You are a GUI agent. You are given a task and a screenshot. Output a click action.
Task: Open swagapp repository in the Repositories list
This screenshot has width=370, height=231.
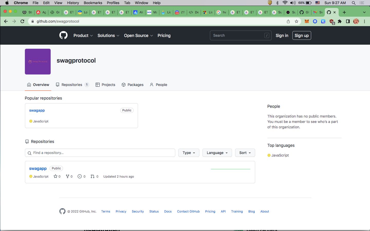pos(38,168)
